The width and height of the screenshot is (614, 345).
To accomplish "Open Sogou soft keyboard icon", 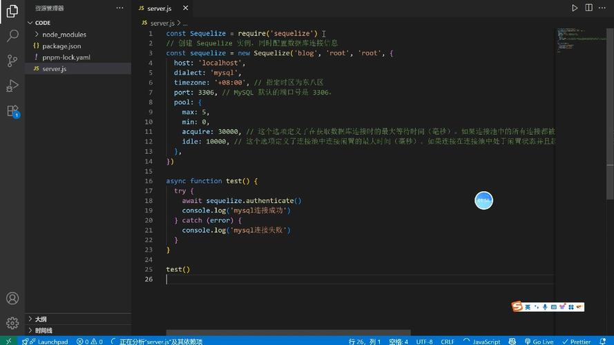I will coord(553,307).
